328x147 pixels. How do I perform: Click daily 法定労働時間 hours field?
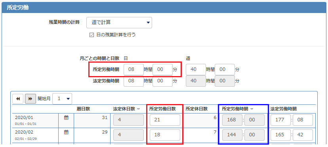(x=133, y=81)
